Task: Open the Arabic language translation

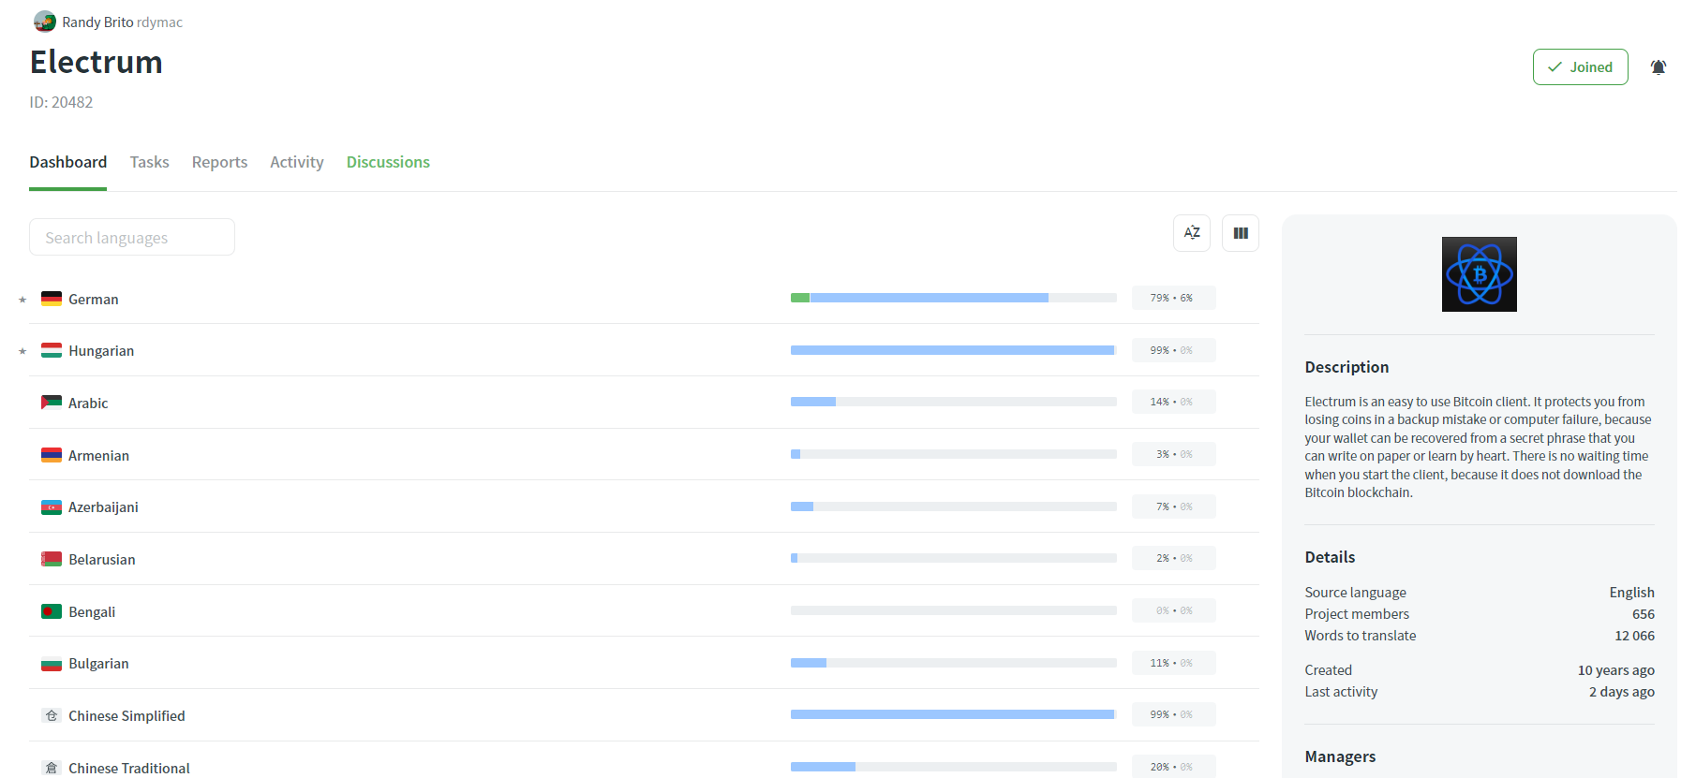Action: coord(88,404)
